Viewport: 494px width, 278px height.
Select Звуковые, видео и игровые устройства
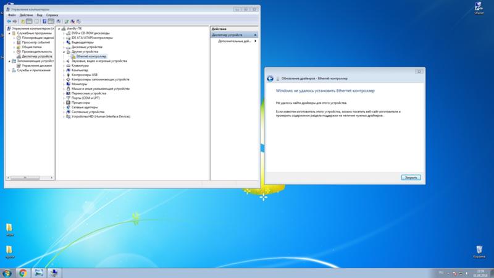pyautogui.click(x=99, y=61)
